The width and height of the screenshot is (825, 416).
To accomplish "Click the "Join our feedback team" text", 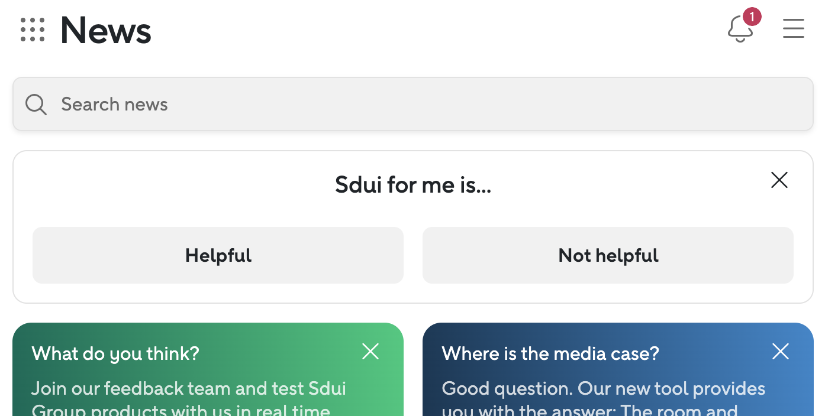I will coord(188,389).
